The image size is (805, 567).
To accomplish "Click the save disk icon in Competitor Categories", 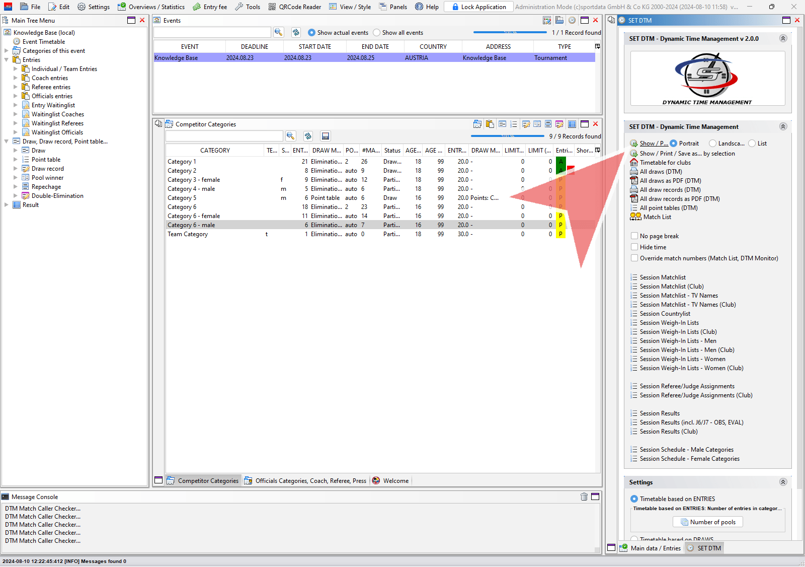I will (326, 136).
